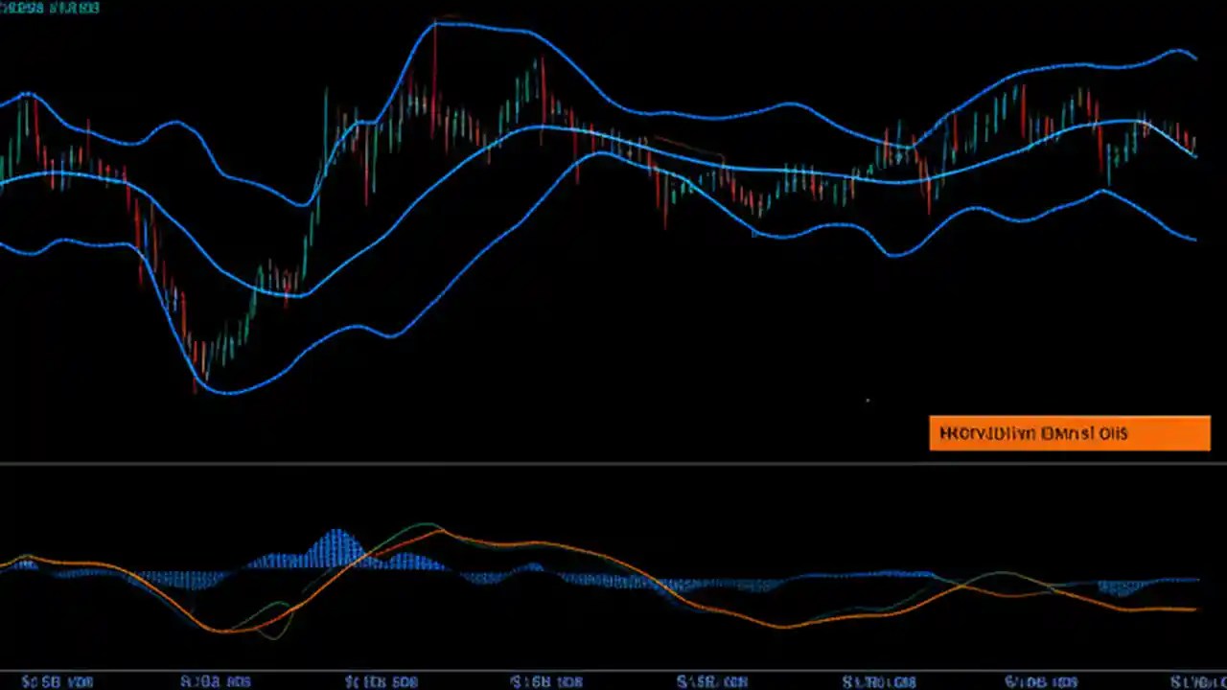Click the orange indicator name banner
Screen dimensions: 1227x690
(1070, 433)
